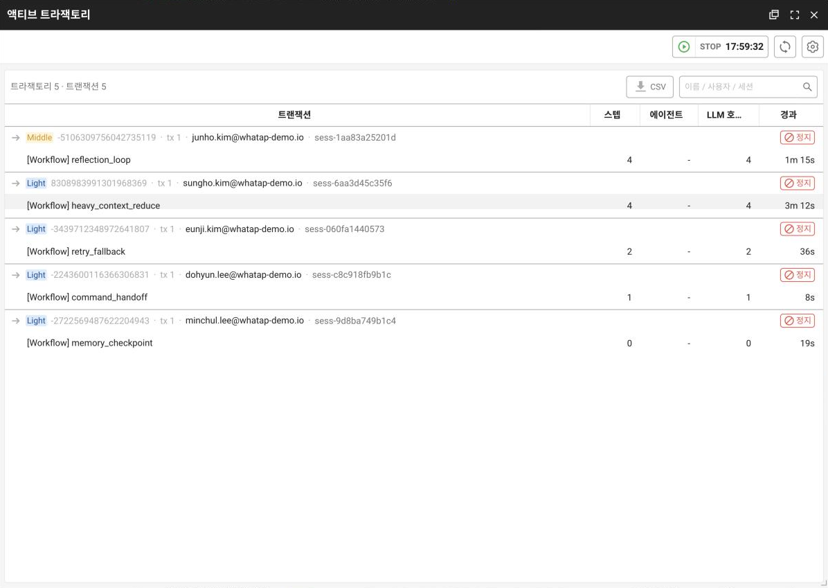
Task: Click the search magnifier icon
Action: [807, 87]
